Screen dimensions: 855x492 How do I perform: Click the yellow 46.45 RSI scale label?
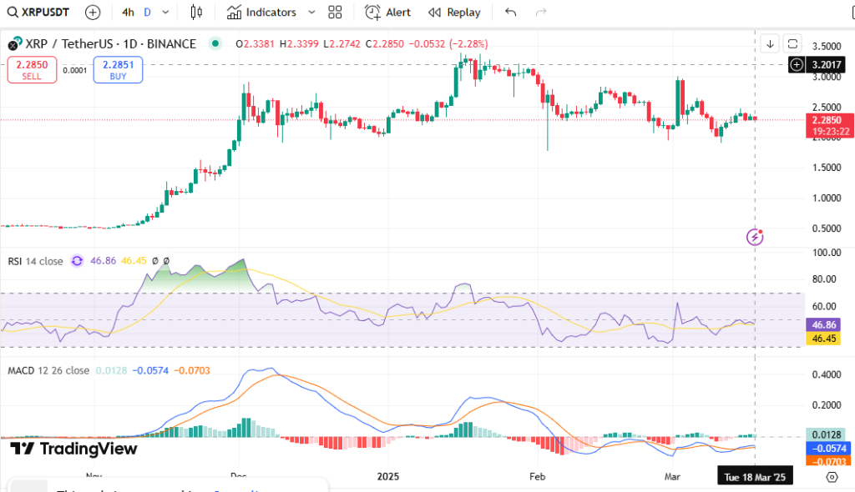tap(823, 339)
